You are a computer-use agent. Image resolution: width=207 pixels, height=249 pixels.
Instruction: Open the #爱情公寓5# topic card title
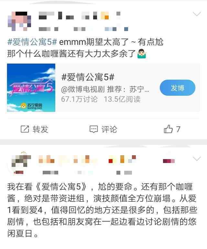88,77
